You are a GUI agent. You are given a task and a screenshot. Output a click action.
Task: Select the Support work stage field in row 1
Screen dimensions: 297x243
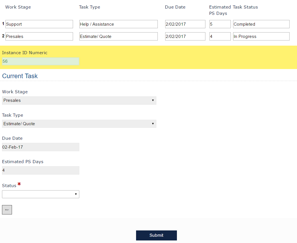39,24
